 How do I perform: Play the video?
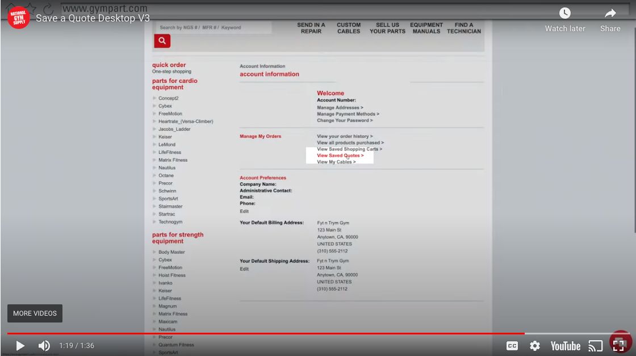click(x=20, y=345)
